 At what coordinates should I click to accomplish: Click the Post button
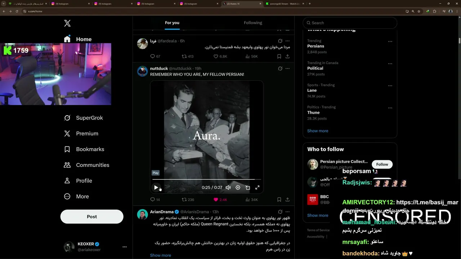click(92, 217)
